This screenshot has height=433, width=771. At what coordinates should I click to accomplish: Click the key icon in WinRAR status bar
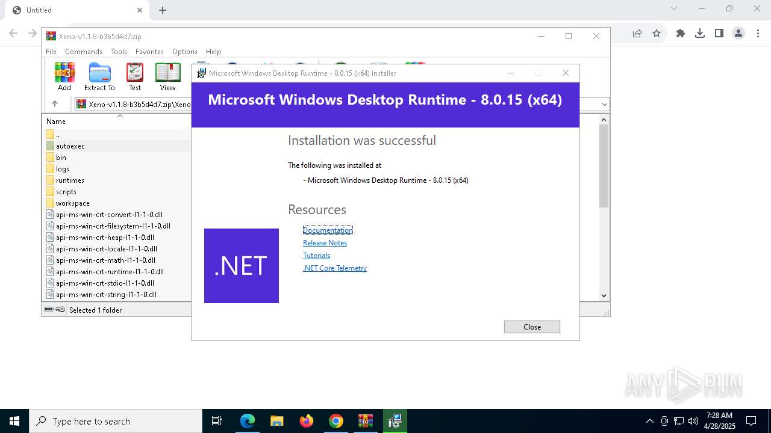point(60,310)
